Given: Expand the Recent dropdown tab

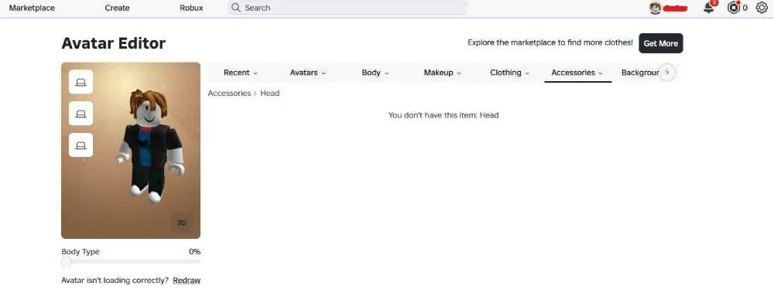Looking at the screenshot, I should [x=241, y=73].
